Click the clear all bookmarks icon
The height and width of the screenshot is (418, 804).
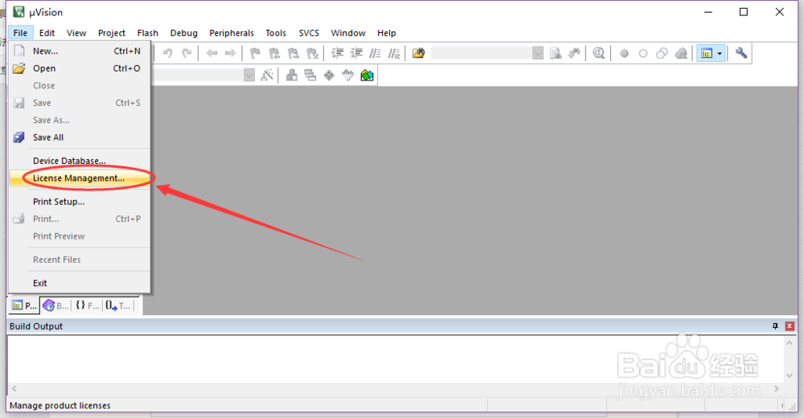click(312, 53)
